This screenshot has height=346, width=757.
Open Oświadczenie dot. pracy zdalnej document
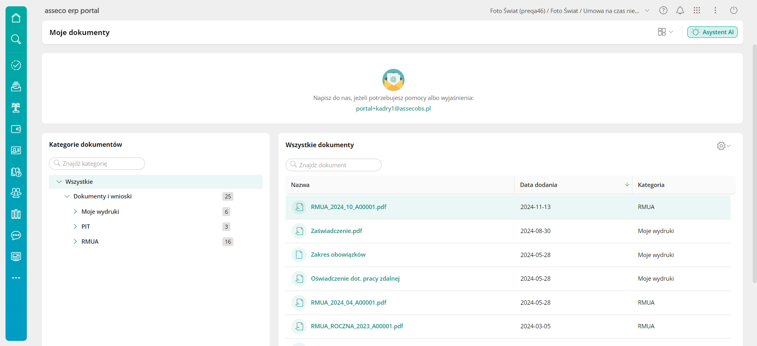pyautogui.click(x=355, y=279)
